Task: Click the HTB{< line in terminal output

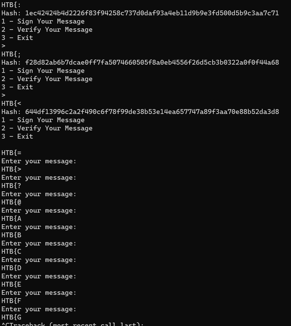Action: pyautogui.click(x=11, y=103)
